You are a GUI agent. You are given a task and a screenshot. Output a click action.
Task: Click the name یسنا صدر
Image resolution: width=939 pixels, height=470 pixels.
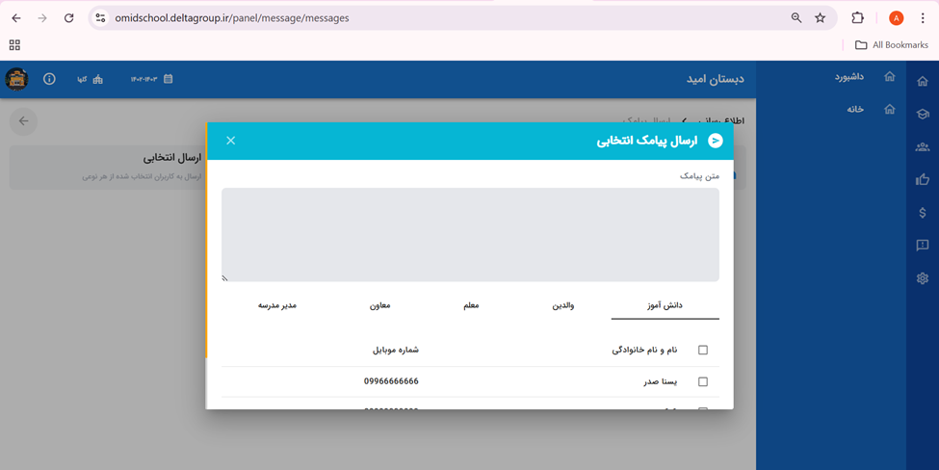click(661, 381)
